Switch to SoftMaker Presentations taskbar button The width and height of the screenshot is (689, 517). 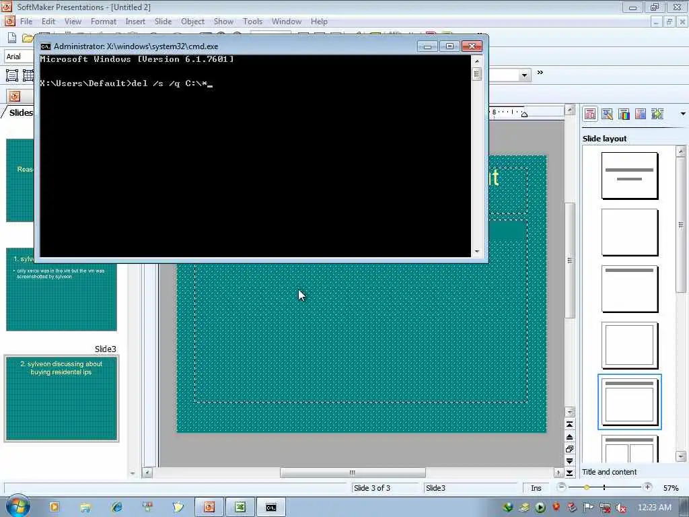tap(209, 508)
